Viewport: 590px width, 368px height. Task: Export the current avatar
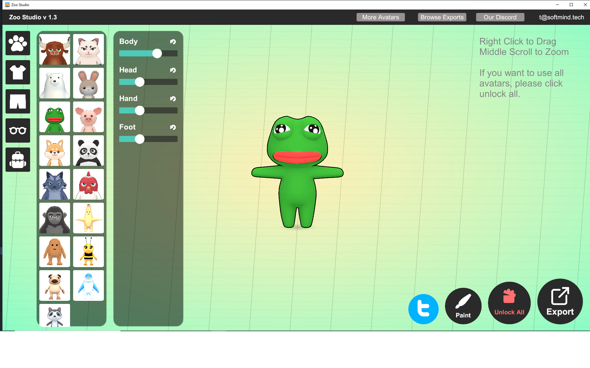click(x=560, y=301)
